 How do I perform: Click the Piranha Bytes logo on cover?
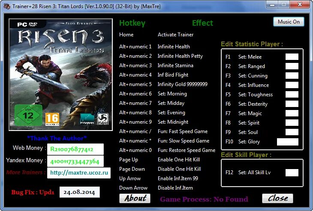(x=87, y=119)
